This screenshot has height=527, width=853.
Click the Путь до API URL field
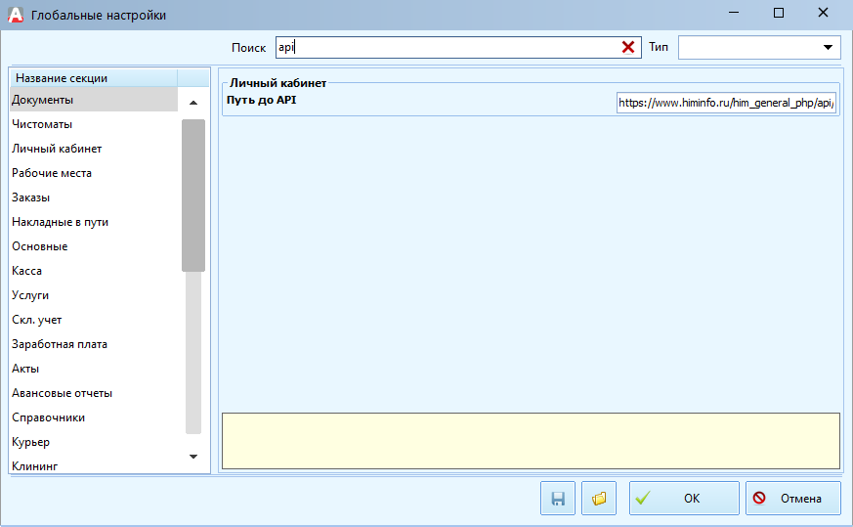(x=726, y=104)
